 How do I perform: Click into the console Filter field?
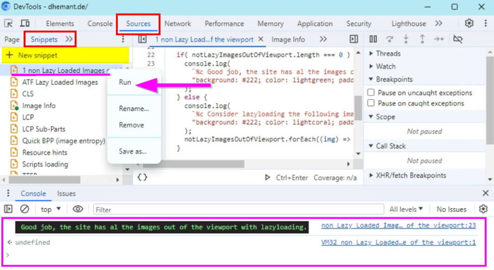coord(238,210)
